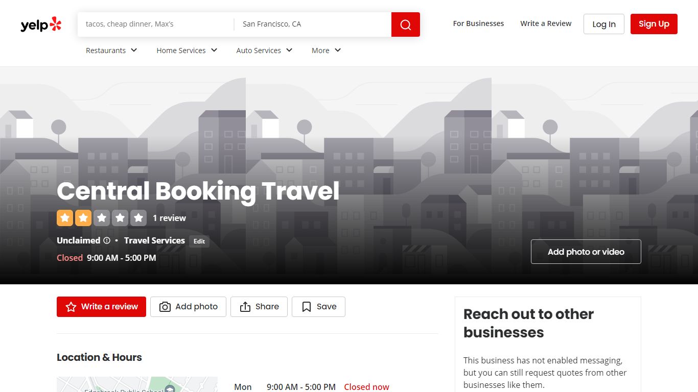The height and width of the screenshot is (392, 698).
Task: Click the Edit category button
Action: click(x=199, y=241)
